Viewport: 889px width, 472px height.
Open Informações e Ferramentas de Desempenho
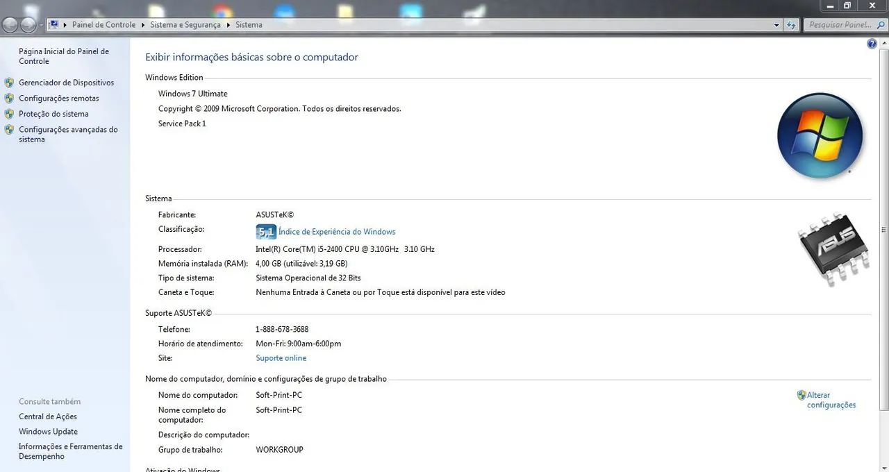pos(71,451)
